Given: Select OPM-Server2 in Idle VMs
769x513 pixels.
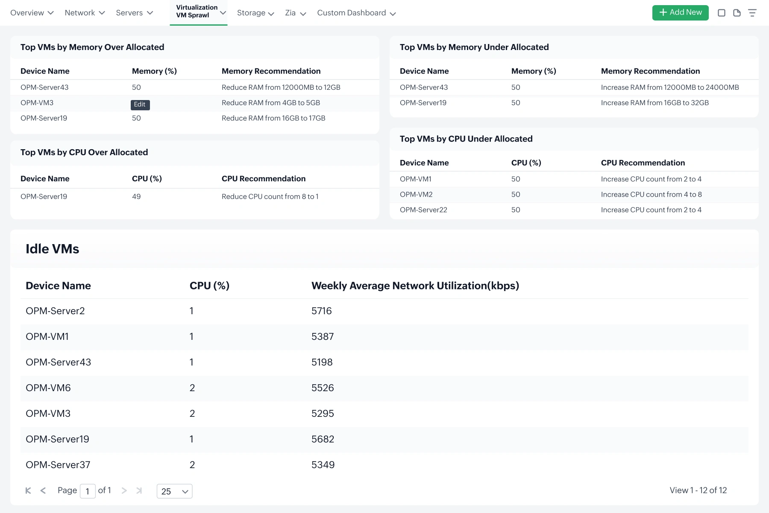Looking at the screenshot, I should point(55,311).
